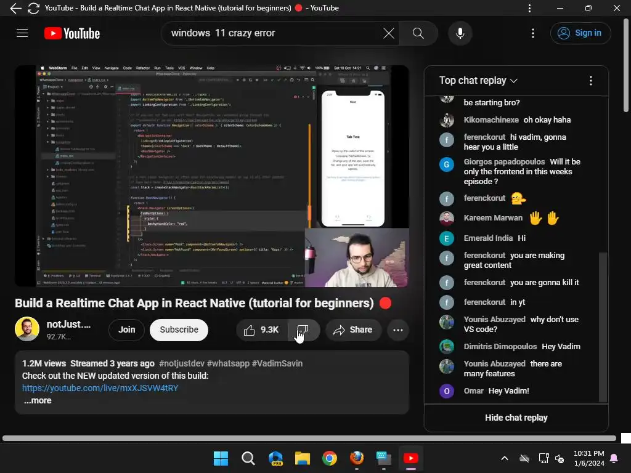Hide chat replay panel
The image size is (631, 473).
coord(516,418)
